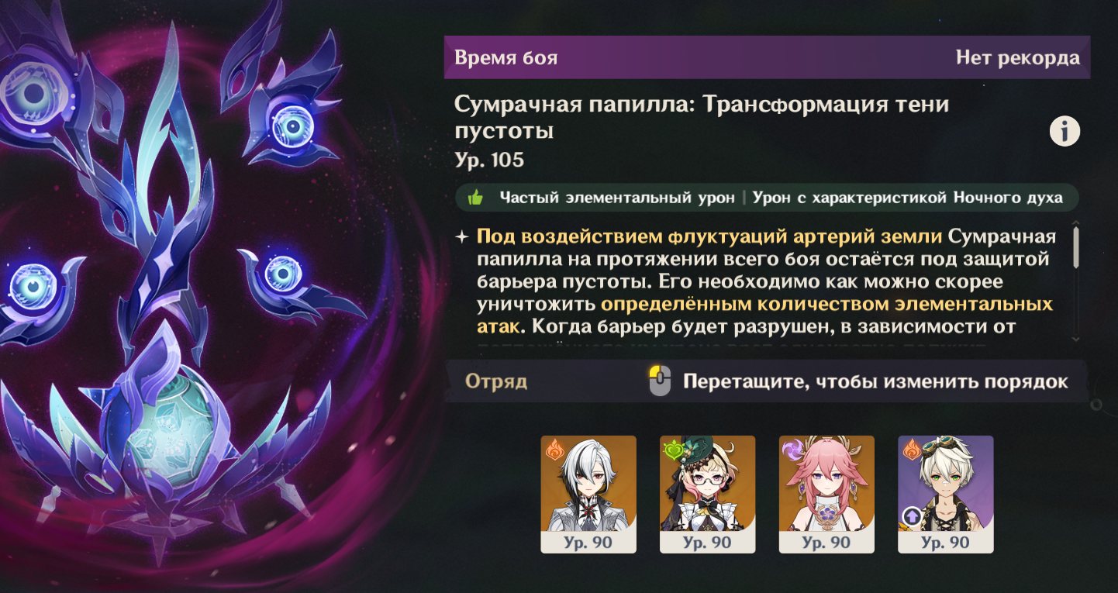Click the description scrollbar up arrow
The width and height of the screenshot is (1118, 593).
click(x=1075, y=224)
